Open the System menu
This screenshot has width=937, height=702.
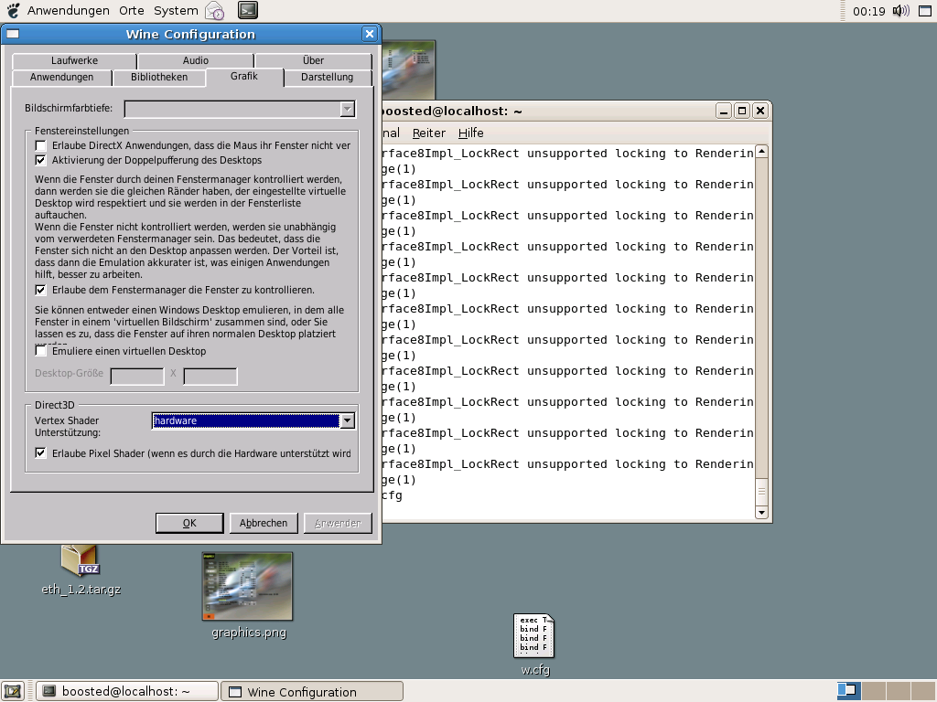pyautogui.click(x=176, y=10)
